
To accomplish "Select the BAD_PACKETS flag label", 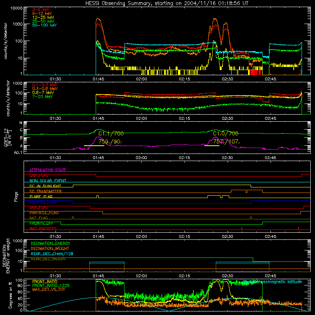I will point(43,228).
